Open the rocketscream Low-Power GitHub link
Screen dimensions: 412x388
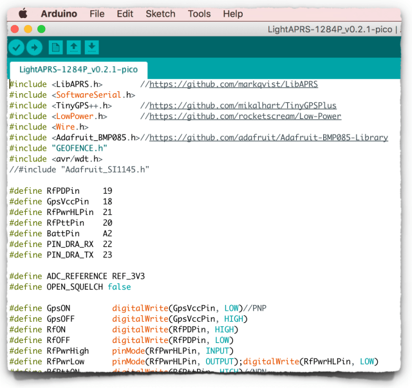[x=245, y=116]
